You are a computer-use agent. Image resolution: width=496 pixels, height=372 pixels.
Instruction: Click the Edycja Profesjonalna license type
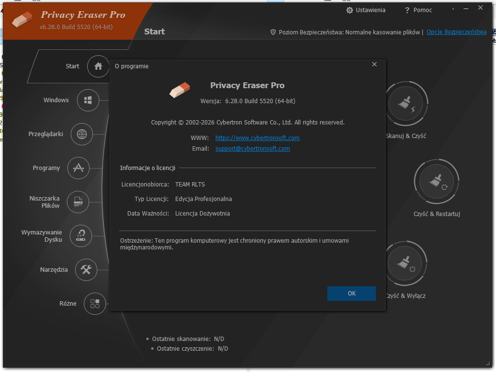point(203,199)
